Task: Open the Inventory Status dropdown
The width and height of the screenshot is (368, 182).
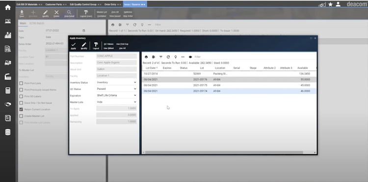Action: 116,82
